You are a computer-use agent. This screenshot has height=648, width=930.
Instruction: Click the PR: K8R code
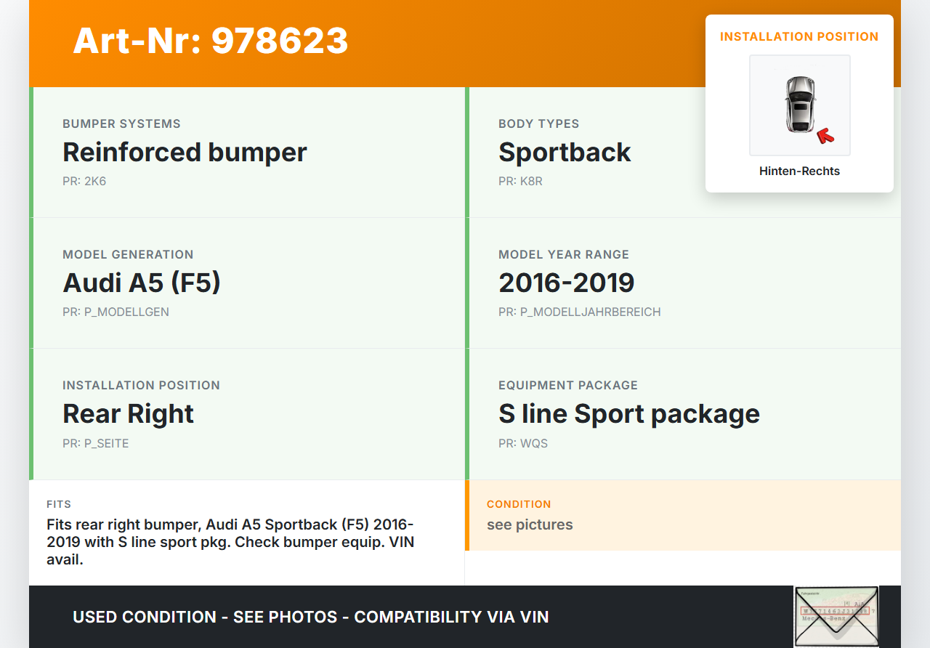click(x=520, y=181)
